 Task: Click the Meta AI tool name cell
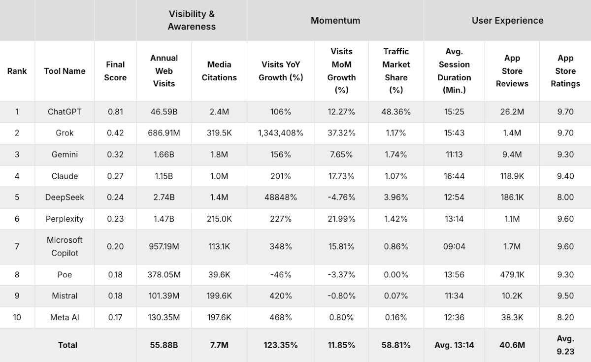65,317
